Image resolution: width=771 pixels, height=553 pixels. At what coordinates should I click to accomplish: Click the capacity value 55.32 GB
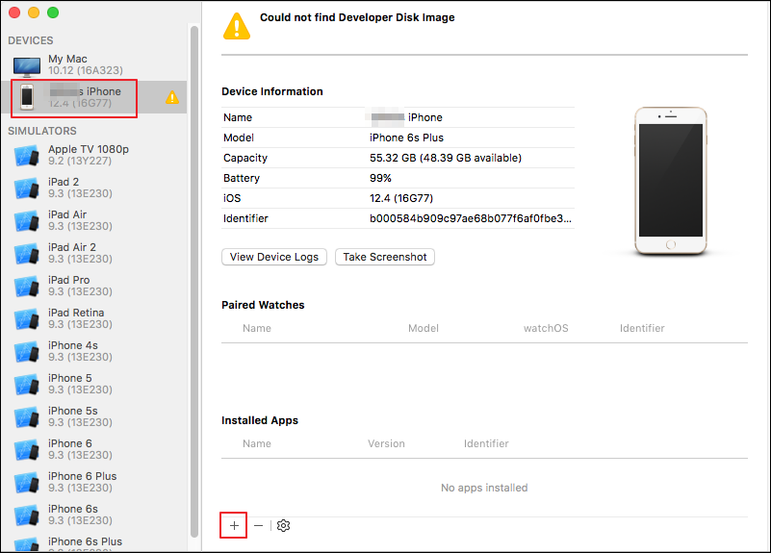tap(446, 158)
